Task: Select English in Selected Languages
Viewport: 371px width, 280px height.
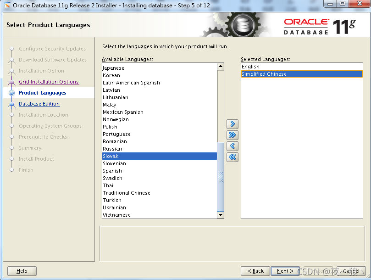Action: 302,67
